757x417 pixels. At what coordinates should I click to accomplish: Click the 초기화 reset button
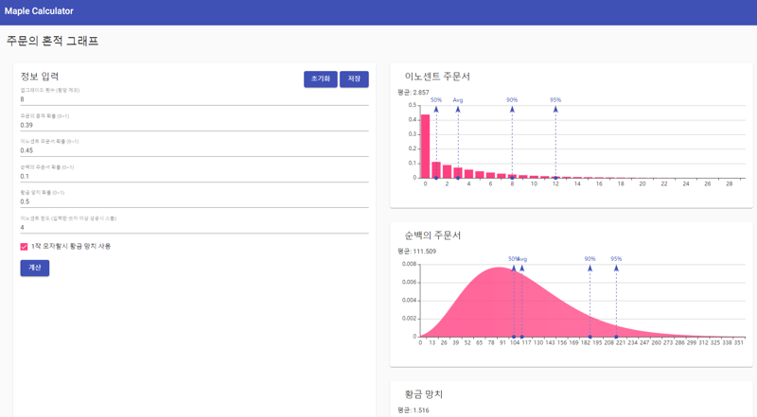[321, 79]
